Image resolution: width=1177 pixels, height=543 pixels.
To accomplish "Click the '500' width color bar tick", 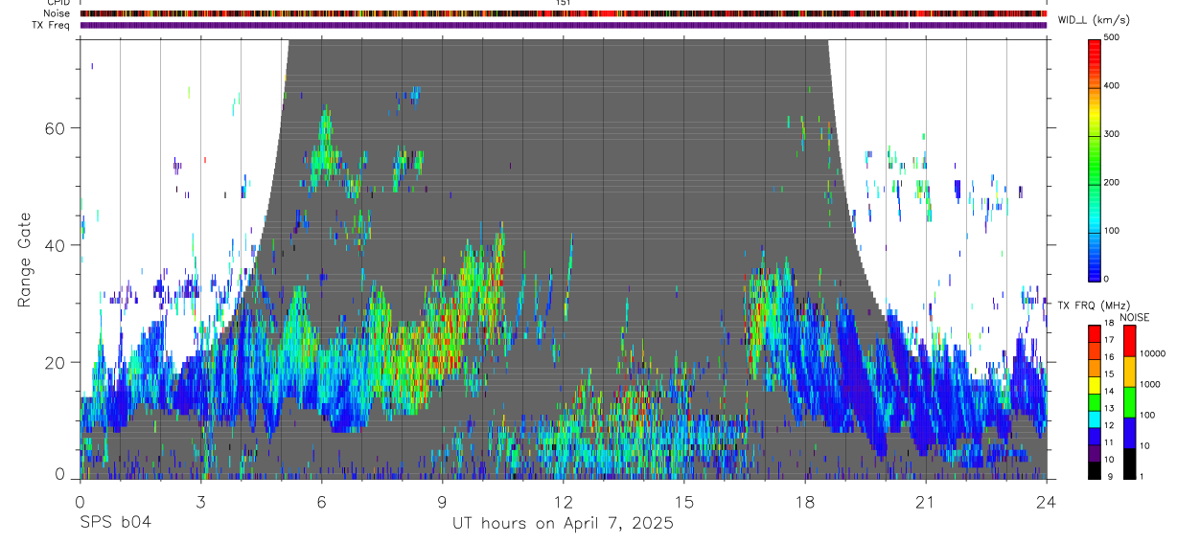I will coord(1113,37).
